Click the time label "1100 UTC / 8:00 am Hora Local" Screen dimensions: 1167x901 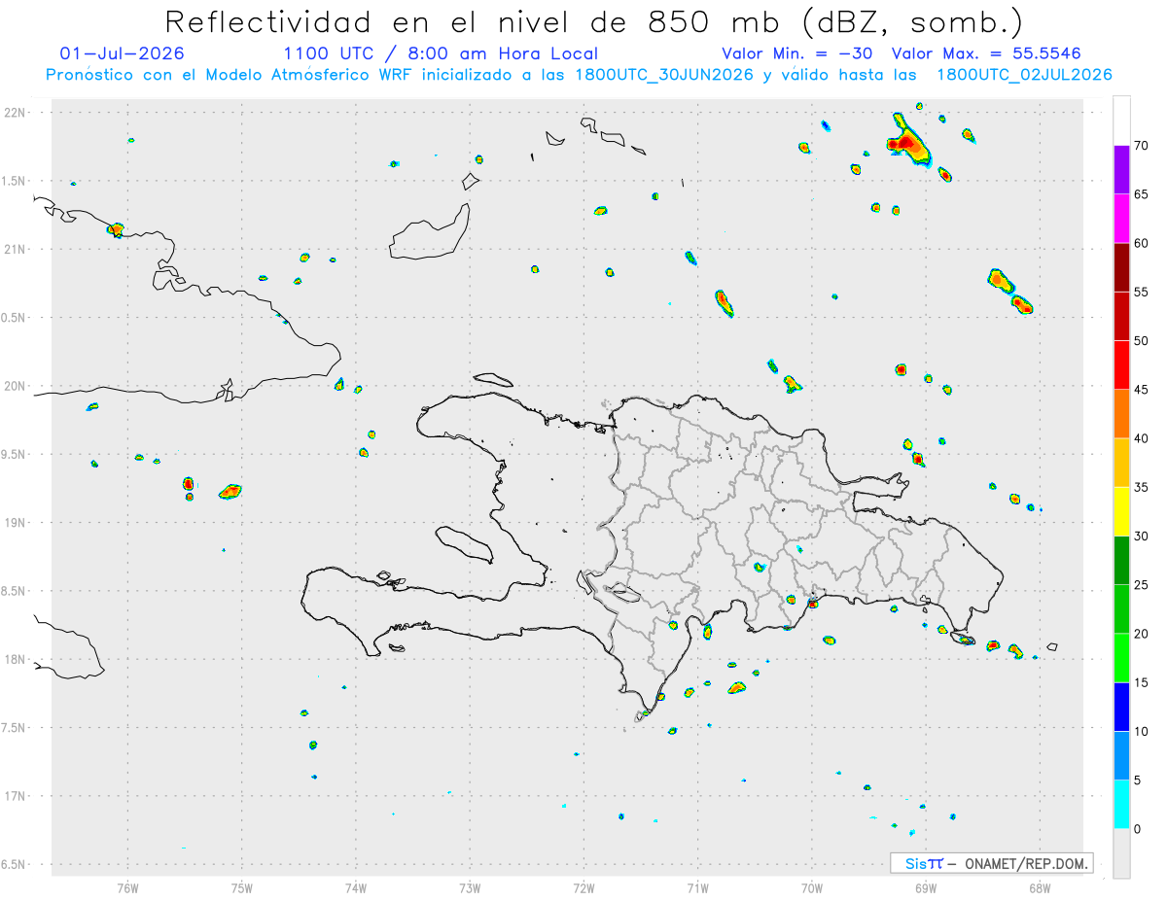click(x=441, y=53)
